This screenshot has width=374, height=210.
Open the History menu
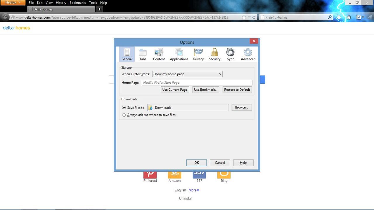click(61, 3)
